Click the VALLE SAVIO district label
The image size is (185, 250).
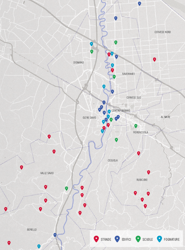47,173
